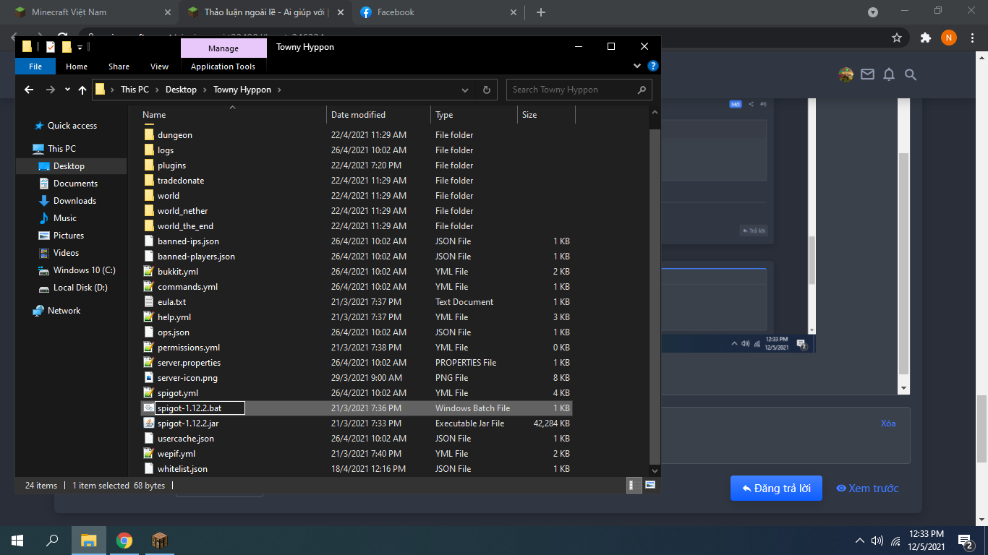Viewport: 988px width, 555px height.
Task: Open Chrome extensions puzzle icon
Action: (925, 38)
